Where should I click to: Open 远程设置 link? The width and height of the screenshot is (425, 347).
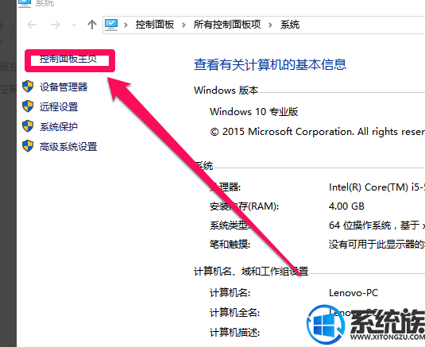point(59,106)
